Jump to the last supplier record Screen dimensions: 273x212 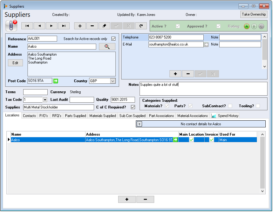64,26
